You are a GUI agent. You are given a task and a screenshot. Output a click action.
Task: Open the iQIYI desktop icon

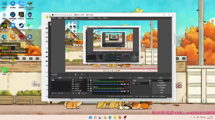click(x=4, y=71)
